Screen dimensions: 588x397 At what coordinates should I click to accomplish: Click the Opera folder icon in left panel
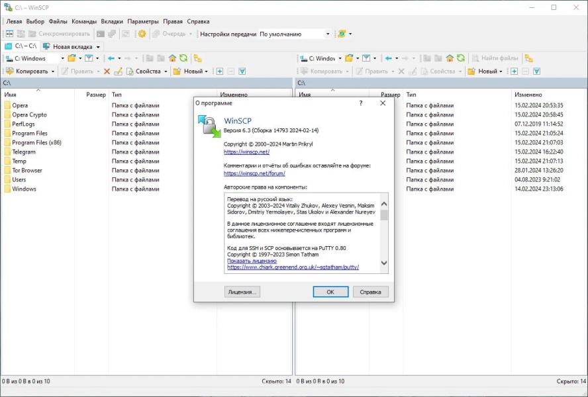tap(7, 105)
